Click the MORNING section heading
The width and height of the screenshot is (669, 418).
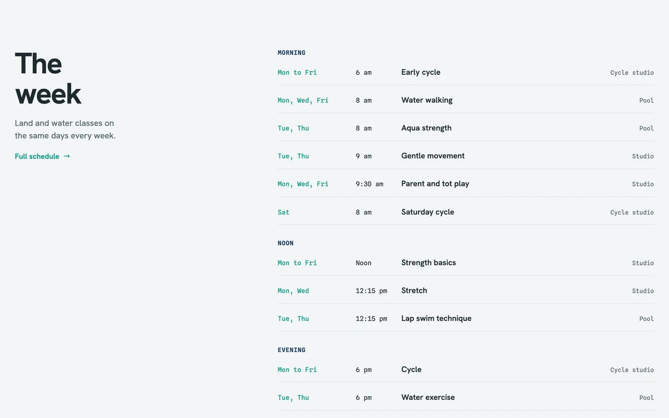pos(291,53)
